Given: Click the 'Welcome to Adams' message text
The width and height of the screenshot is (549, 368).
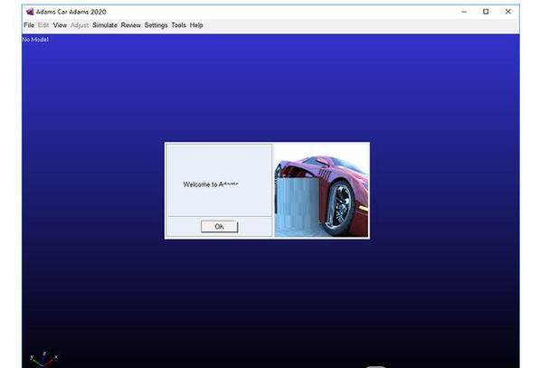Looking at the screenshot, I should pyautogui.click(x=211, y=184).
